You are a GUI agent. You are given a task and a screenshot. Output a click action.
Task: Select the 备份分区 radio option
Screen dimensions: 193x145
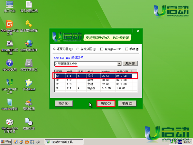[x=78, y=49]
